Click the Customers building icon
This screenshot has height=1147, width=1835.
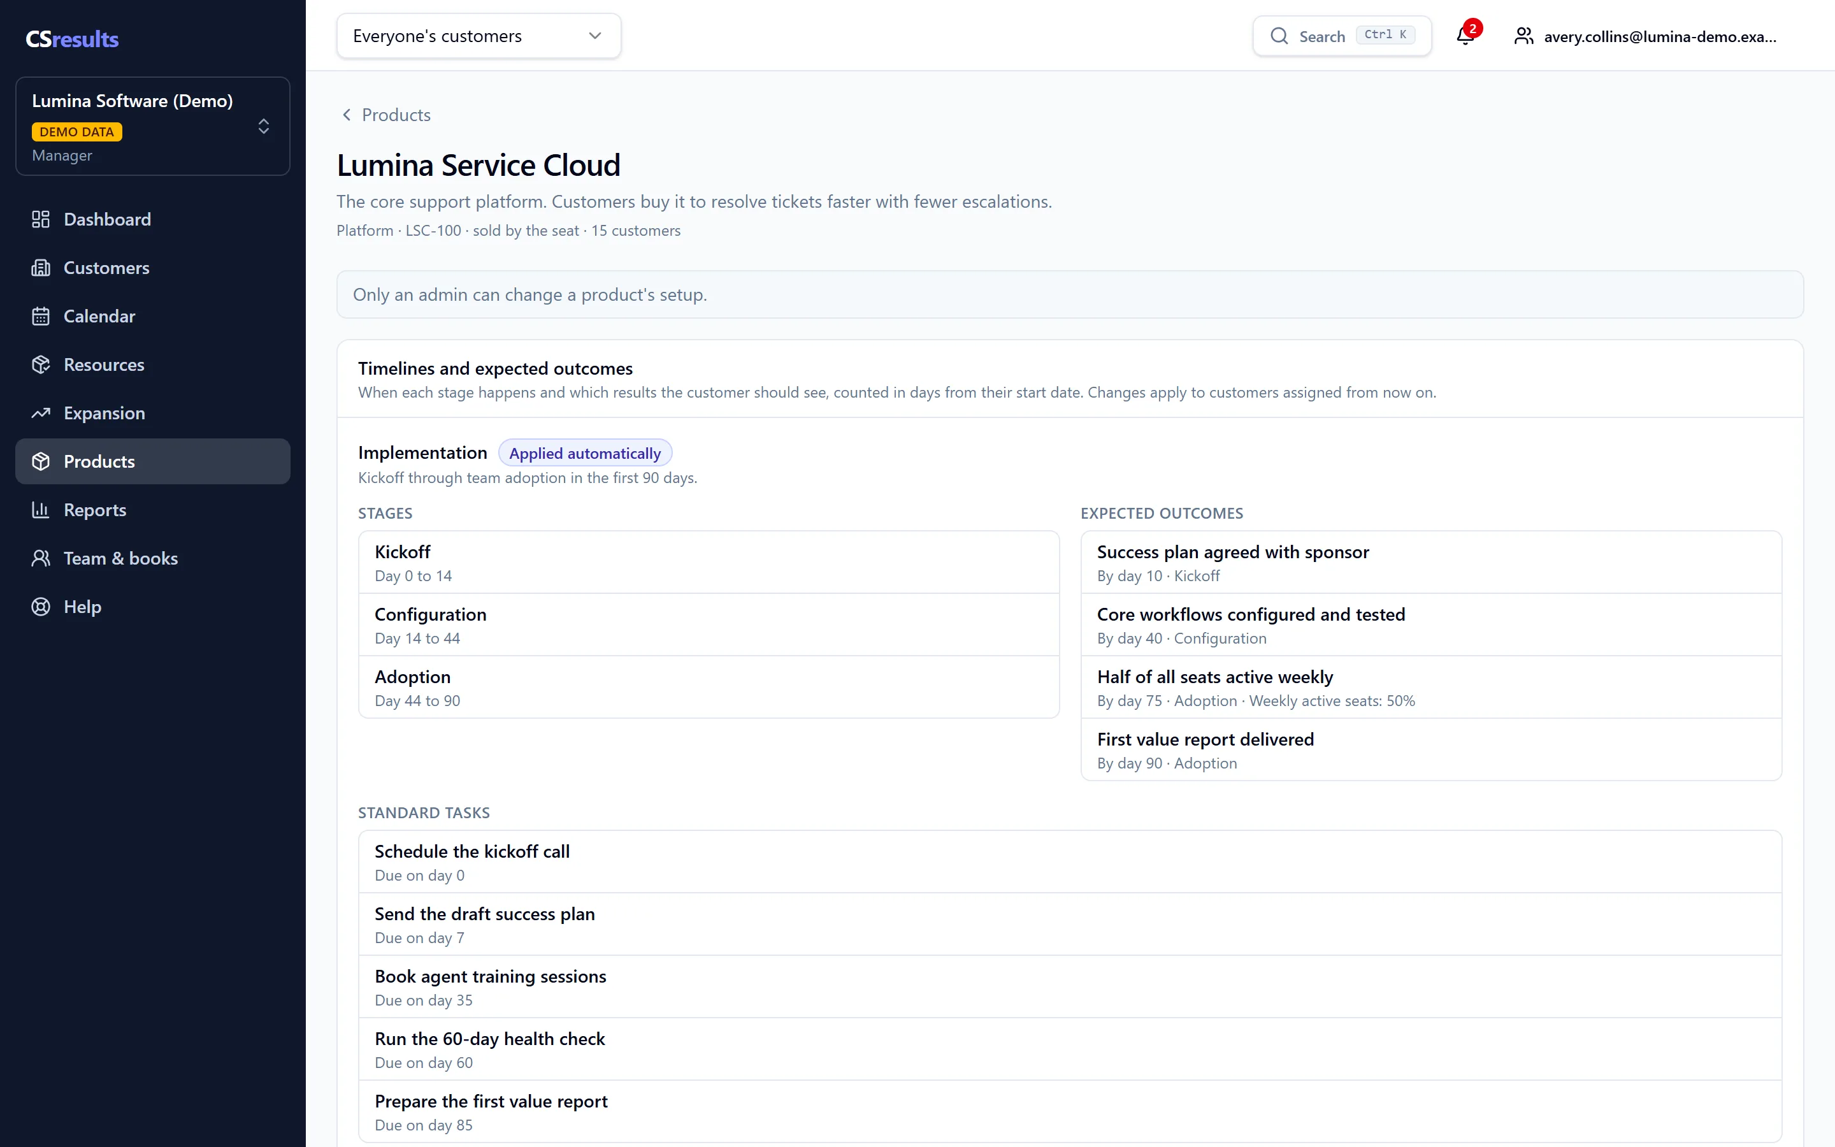click(x=41, y=268)
